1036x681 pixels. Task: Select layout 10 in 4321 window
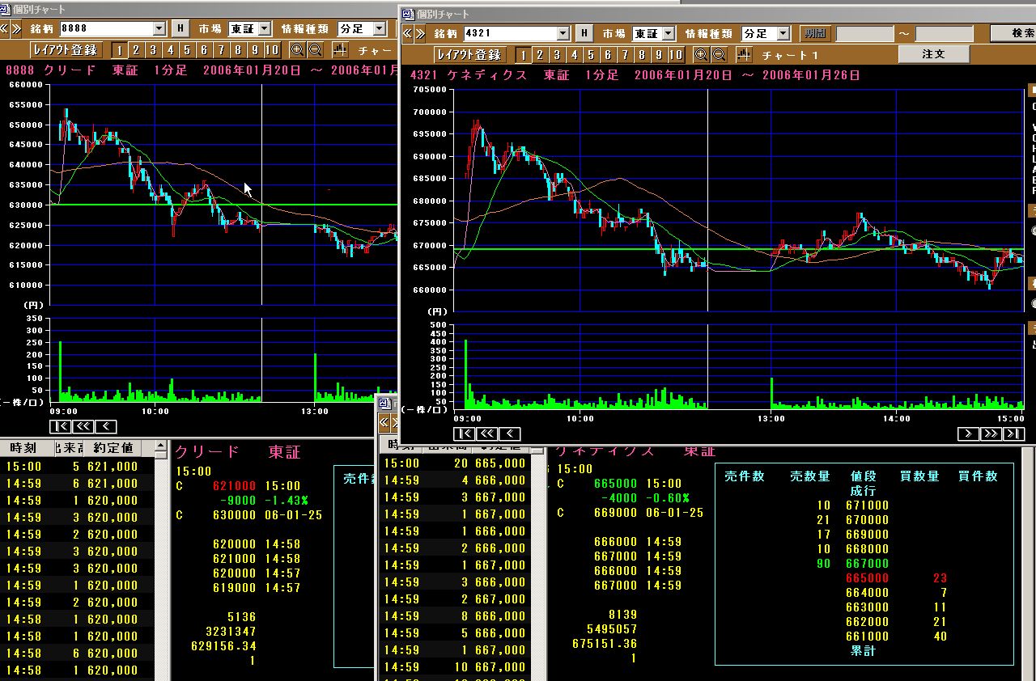(677, 55)
